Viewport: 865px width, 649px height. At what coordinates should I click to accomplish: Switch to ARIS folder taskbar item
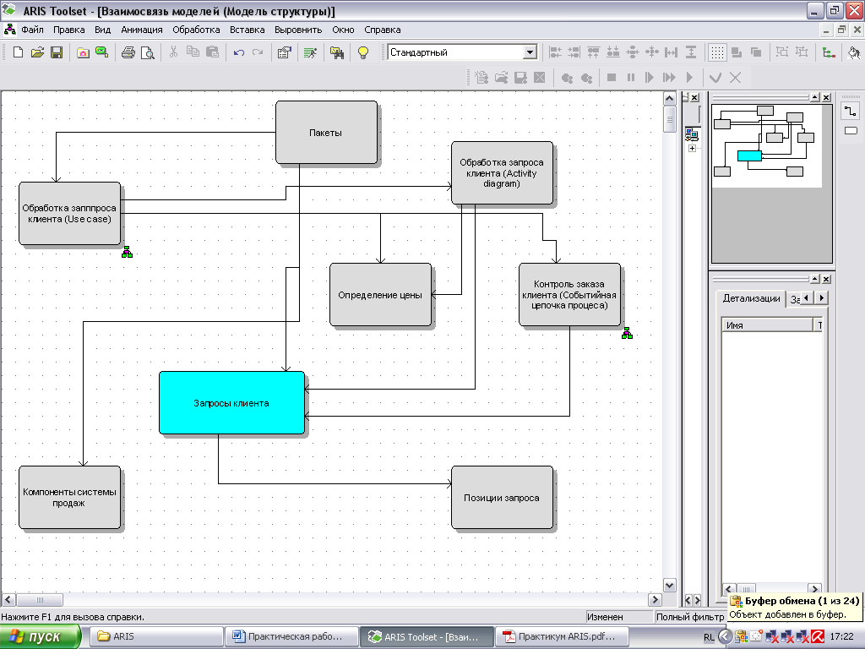pyautogui.click(x=156, y=637)
